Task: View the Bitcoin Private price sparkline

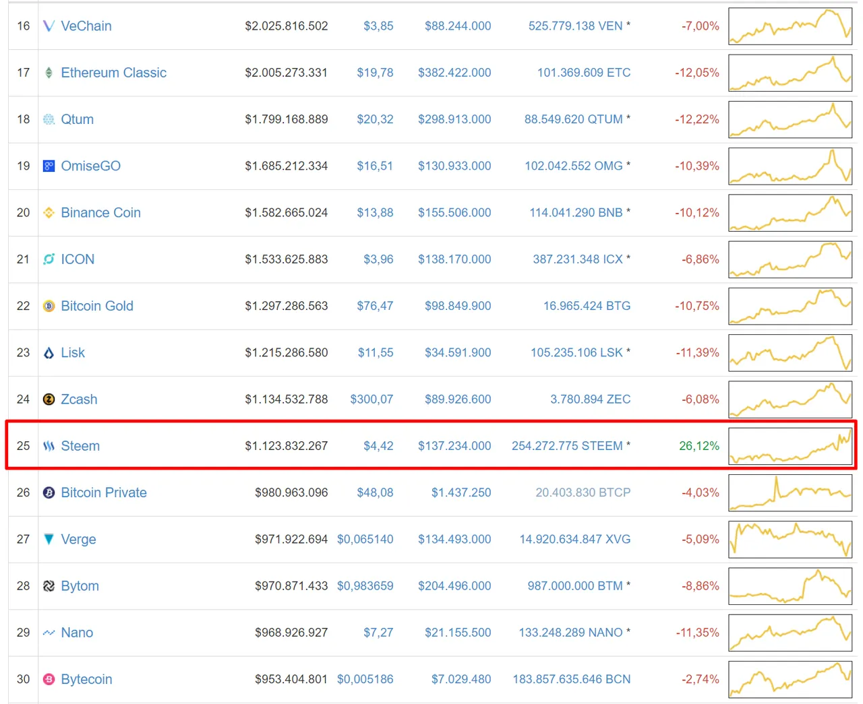Action: [x=790, y=492]
